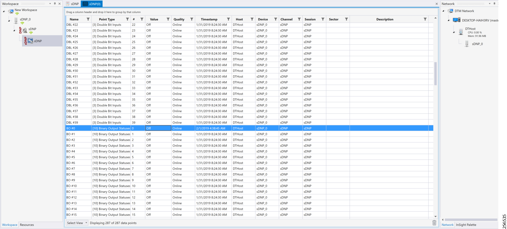This screenshot has height=229, width=507.
Task: Collapse the DTHost node in Network
Action: (x=454, y=32)
